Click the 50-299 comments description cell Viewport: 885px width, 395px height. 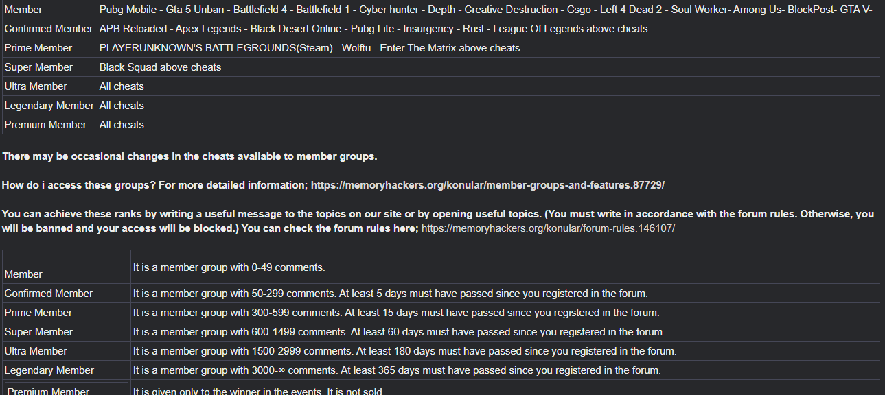point(505,294)
